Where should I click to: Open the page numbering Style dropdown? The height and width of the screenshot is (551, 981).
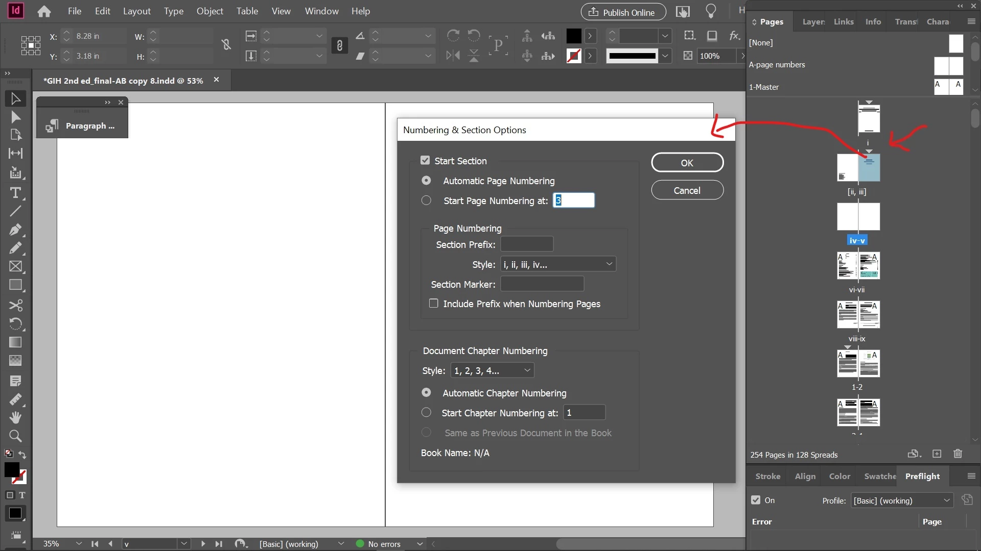coord(558,264)
